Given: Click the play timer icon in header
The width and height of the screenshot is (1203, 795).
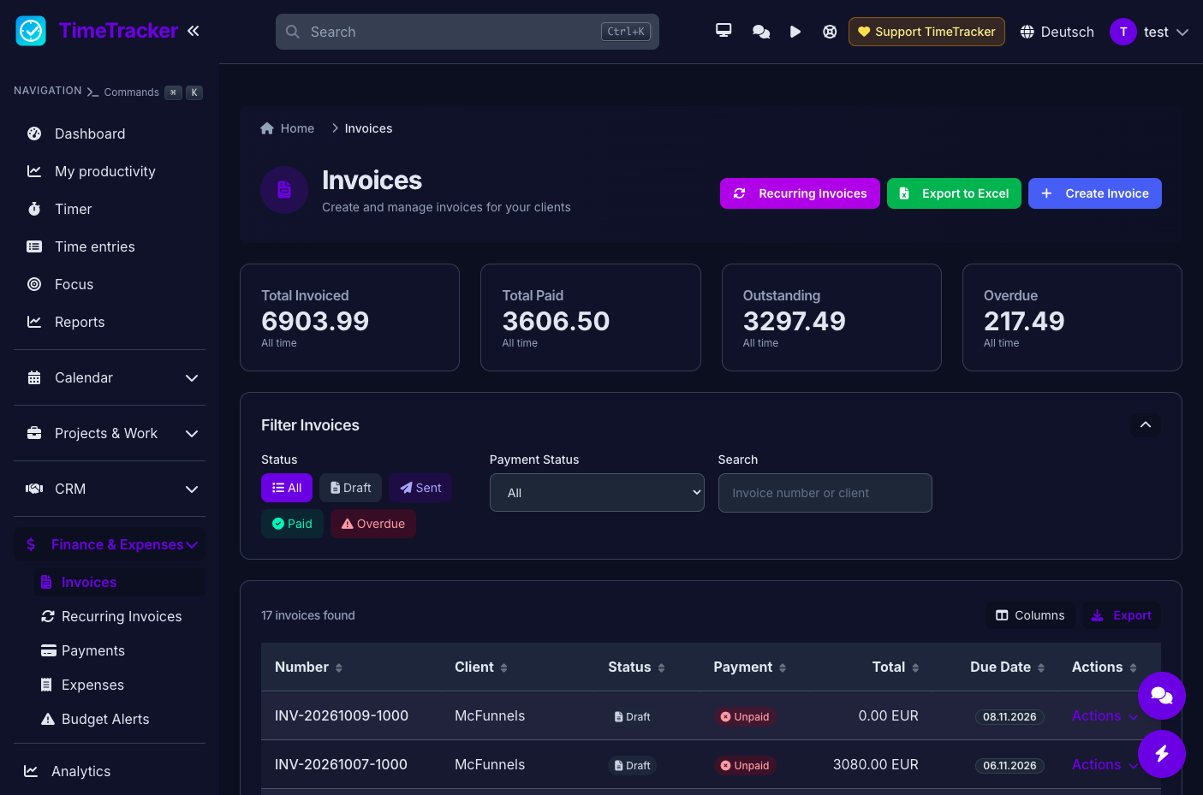Looking at the screenshot, I should tap(795, 32).
